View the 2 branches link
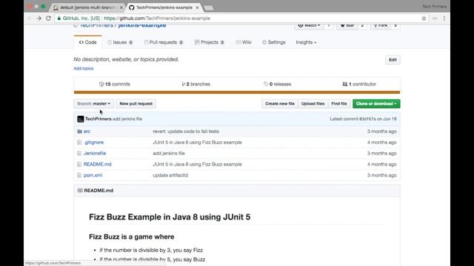The width and height of the screenshot is (474, 266). coord(196,84)
